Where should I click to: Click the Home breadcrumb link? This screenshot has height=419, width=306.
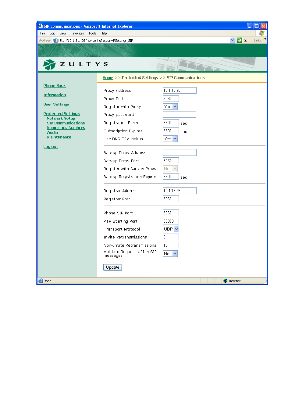pyautogui.click(x=108, y=78)
